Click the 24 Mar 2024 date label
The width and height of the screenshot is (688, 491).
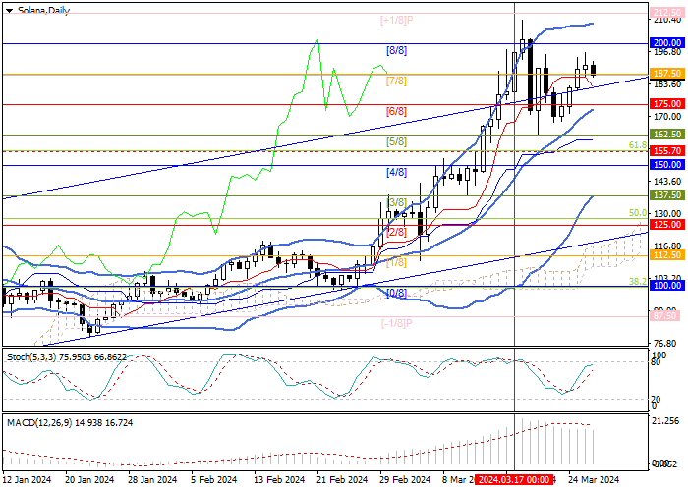(x=594, y=480)
